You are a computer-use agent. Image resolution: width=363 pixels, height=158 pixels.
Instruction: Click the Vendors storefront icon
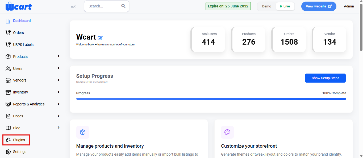pos(8,80)
